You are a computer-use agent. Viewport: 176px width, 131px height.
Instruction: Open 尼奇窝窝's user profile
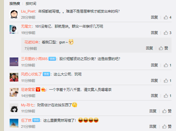[x=28, y=90]
